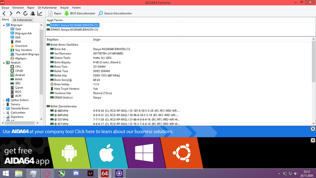Click the BilgiAlanı column header
Viewport: 316px width, 178px height.
[68, 40]
